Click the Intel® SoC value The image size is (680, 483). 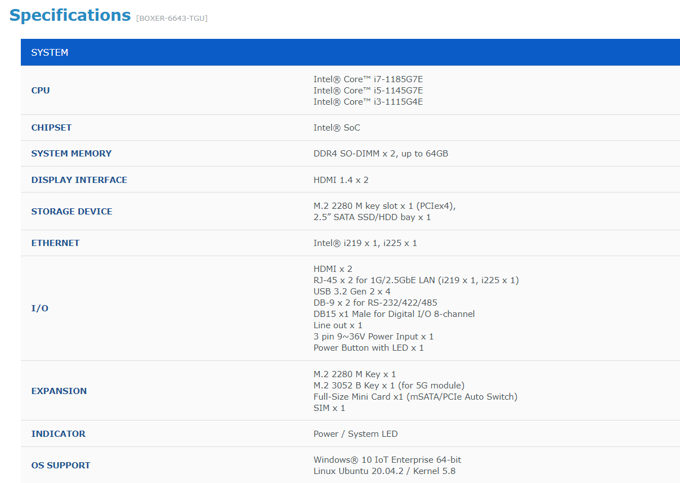pos(337,128)
